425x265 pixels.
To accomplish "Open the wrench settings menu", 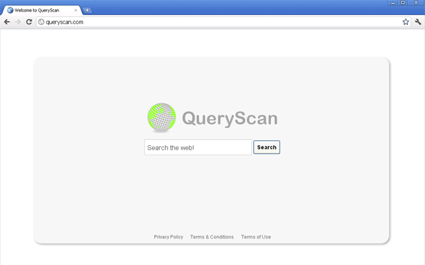I will click(418, 22).
